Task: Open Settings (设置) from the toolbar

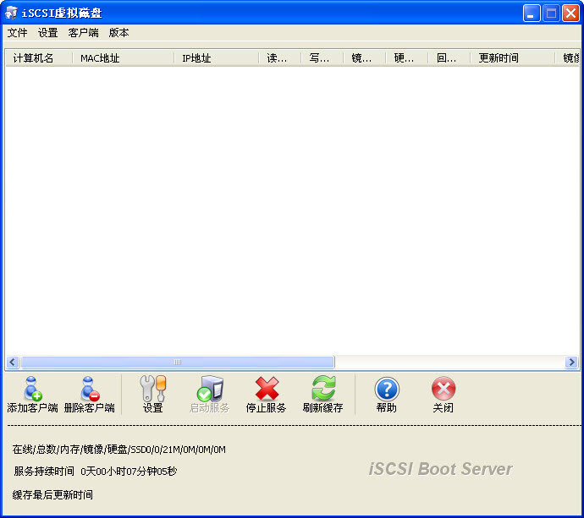Action: click(153, 394)
